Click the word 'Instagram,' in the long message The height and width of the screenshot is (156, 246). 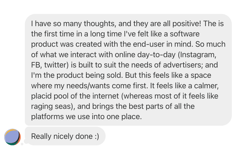(x=197, y=55)
